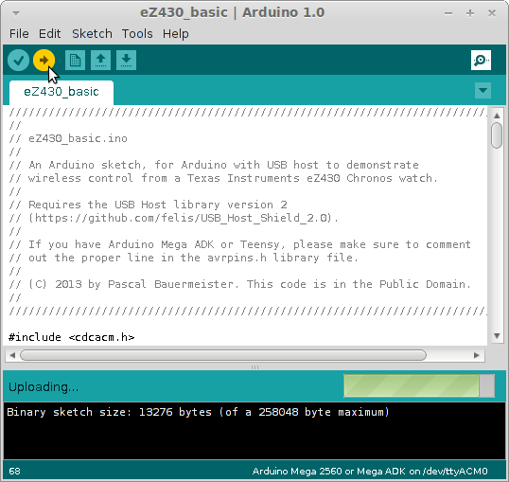This screenshot has width=509, height=482.
Task: Click the vertical scrollbar thumb
Action: [497, 135]
